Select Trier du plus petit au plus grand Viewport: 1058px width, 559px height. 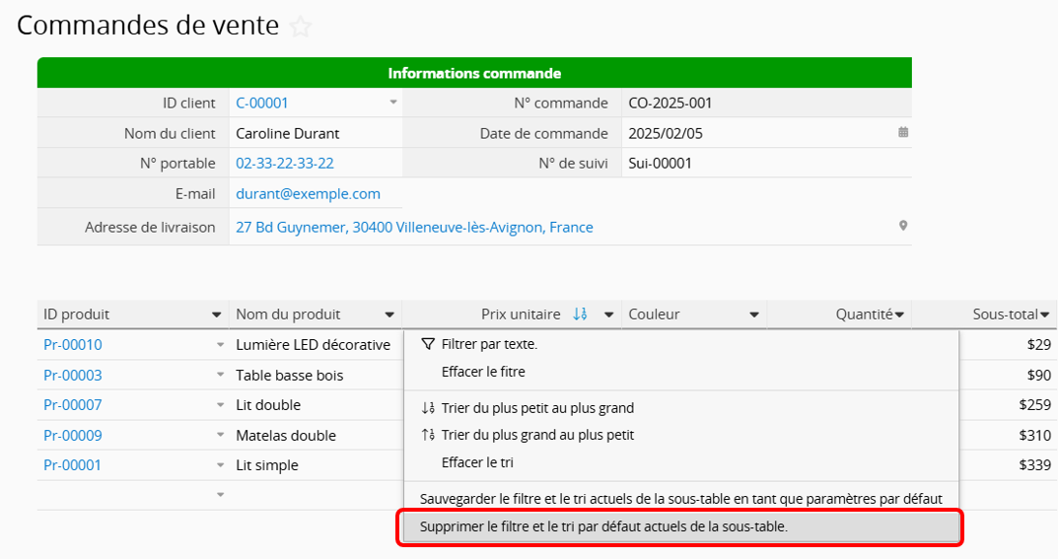click(537, 408)
